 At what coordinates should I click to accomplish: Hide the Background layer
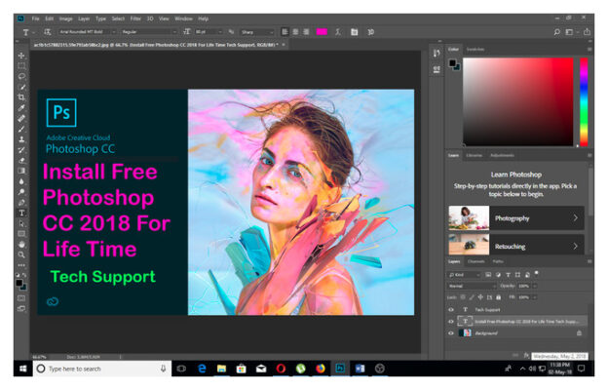click(x=451, y=332)
